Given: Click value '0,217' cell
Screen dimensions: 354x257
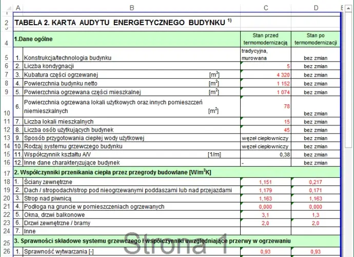Looking at the screenshot, I should click(316, 182).
